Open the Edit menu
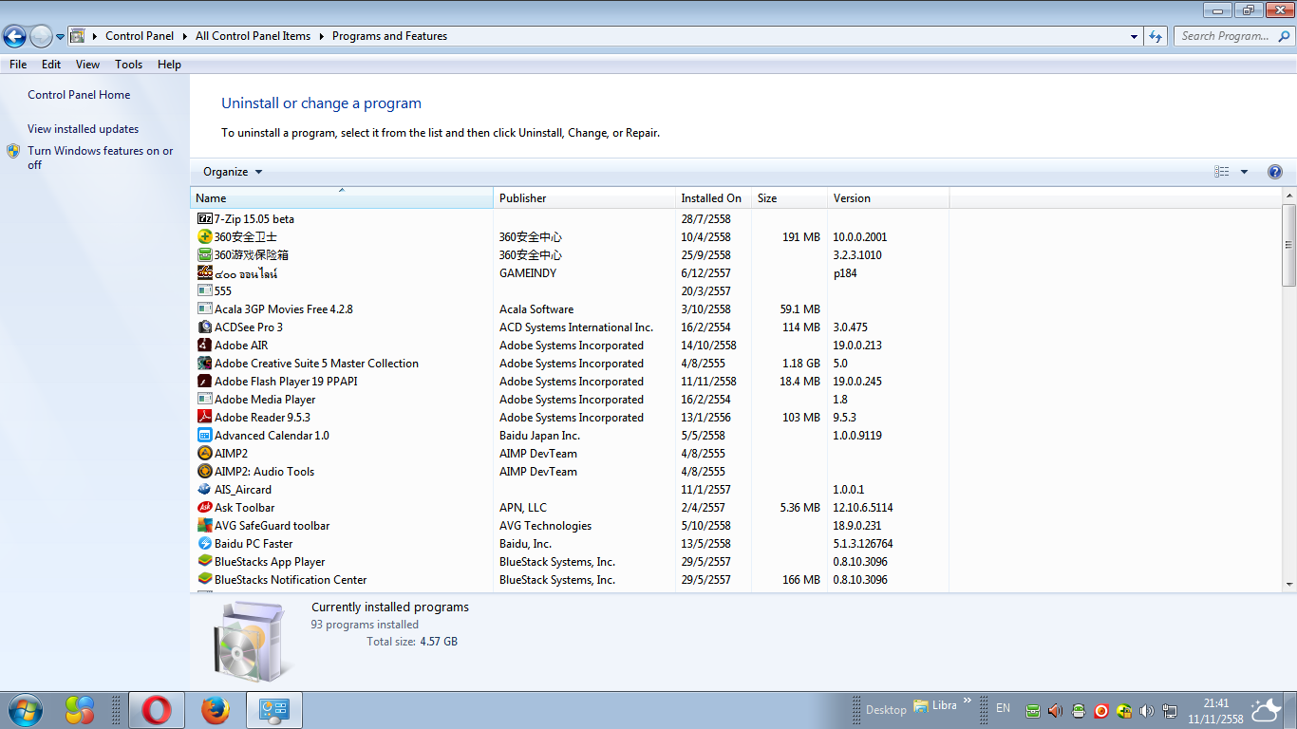1297x729 pixels. pos(51,65)
